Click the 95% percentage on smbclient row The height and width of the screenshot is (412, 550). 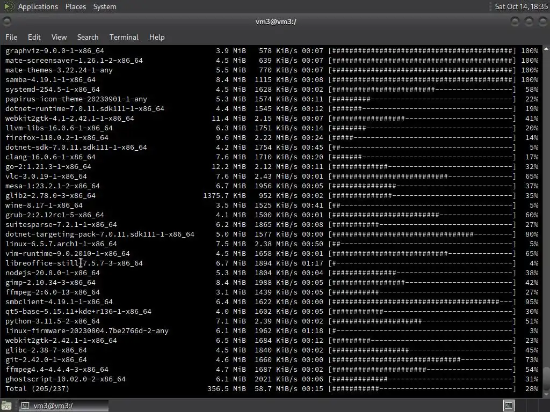click(x=532, y=301)
